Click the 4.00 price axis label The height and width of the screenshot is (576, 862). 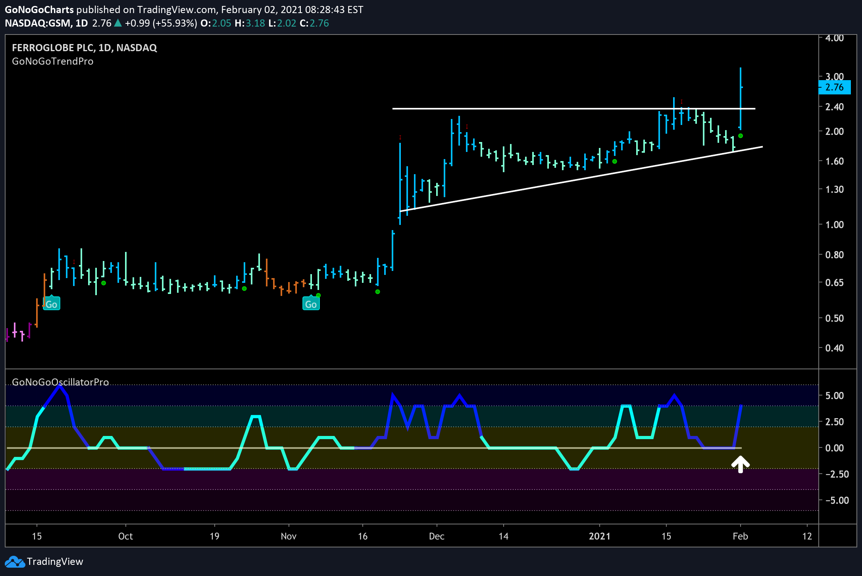pos(835,38)
